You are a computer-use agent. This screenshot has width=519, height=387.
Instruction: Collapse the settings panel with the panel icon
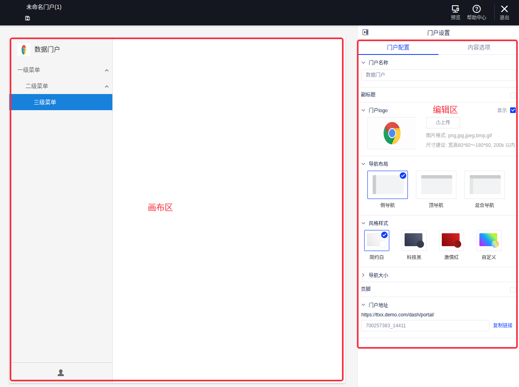[x=365, y=32]
